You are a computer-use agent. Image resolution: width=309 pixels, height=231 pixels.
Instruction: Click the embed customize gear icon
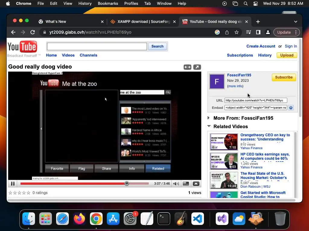tap(291, 108)
